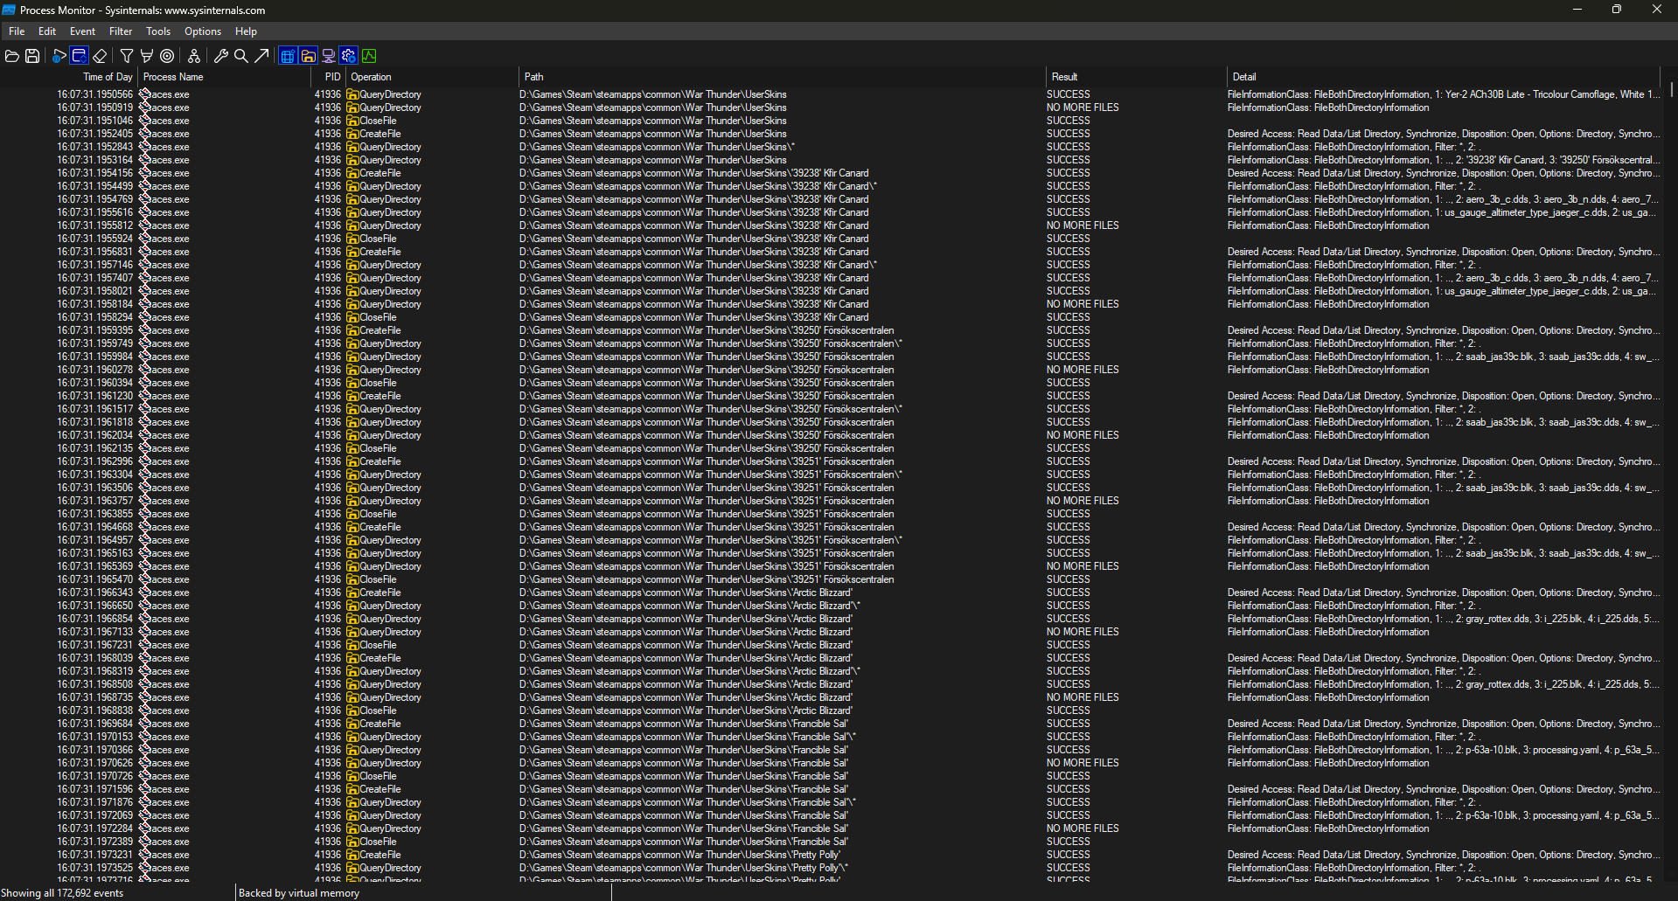
Task: Click the Försökscentralen path at 16:07:31.1959395
Action: click(x=707, y=330)
